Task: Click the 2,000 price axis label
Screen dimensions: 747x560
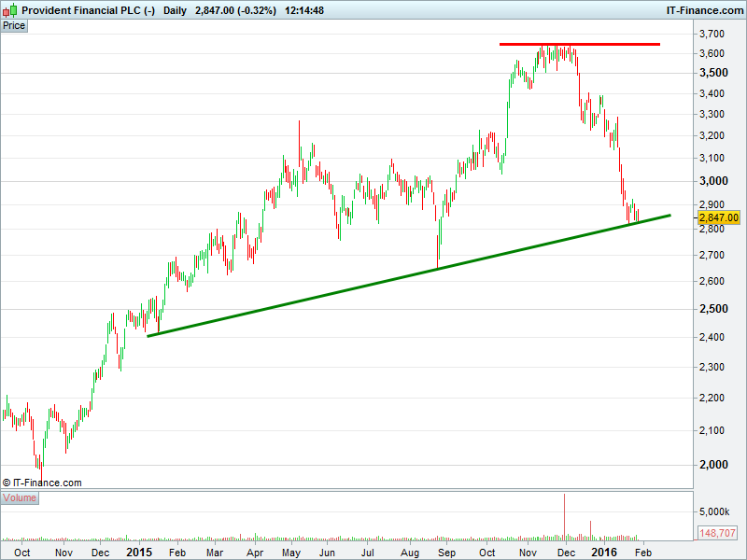Action: (x=713, y=464)
